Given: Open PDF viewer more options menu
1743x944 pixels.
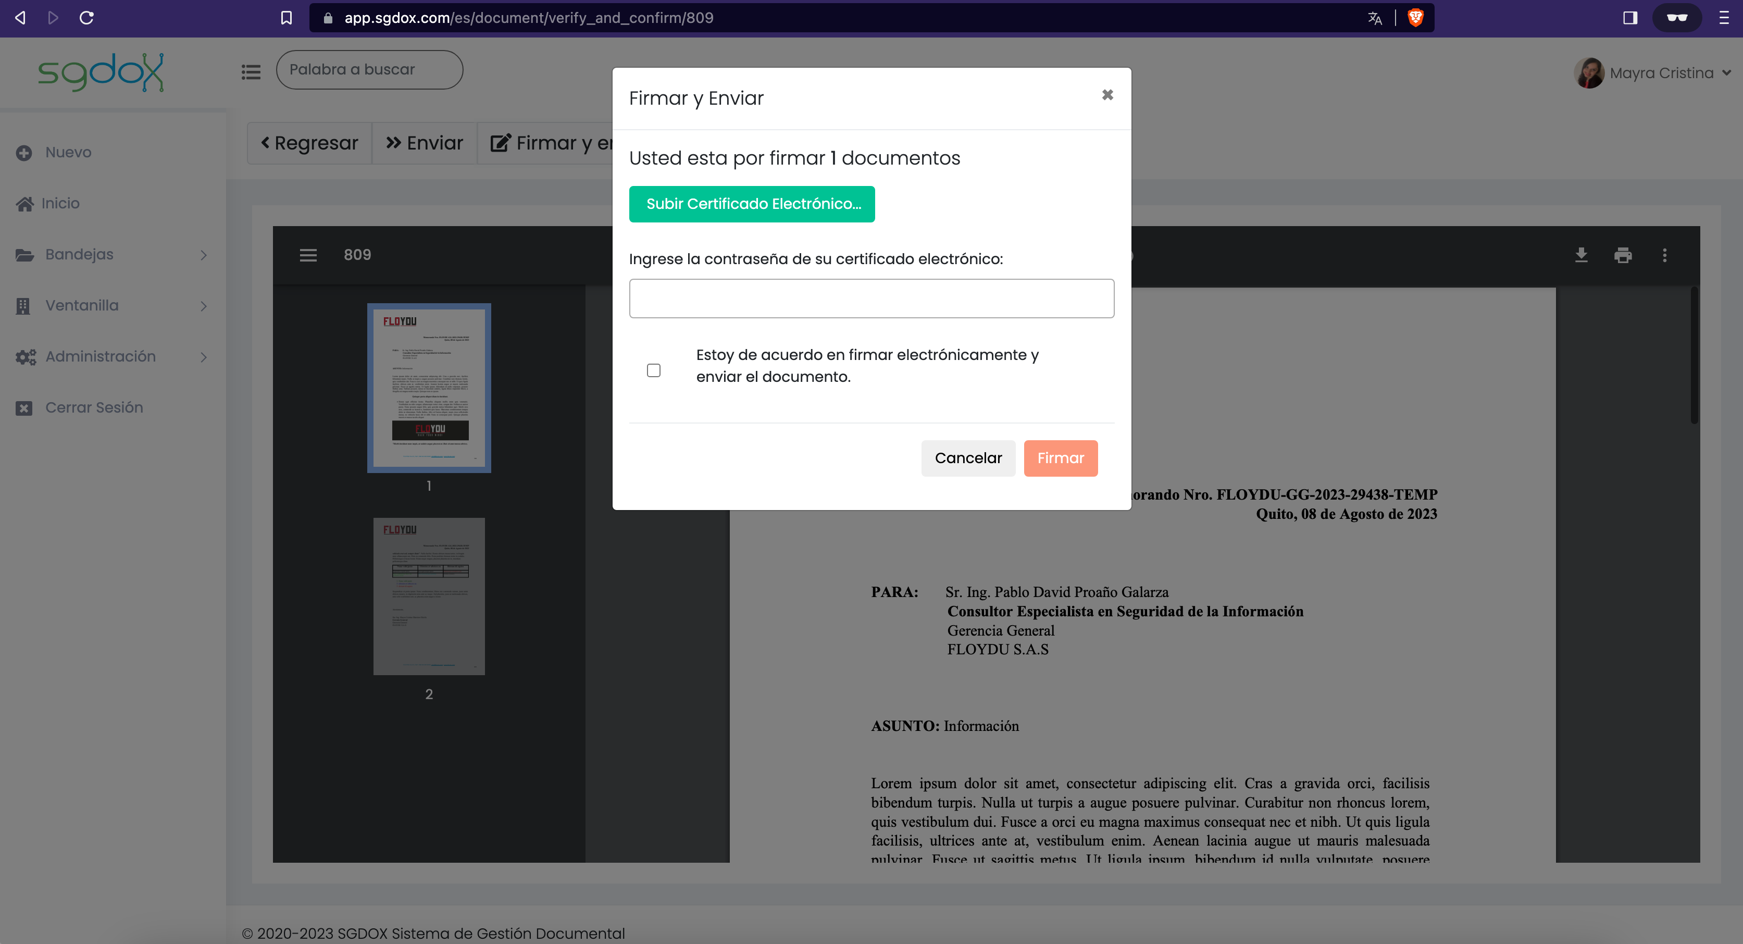Looking at the screenshot, I should [x=1664, y=255].
